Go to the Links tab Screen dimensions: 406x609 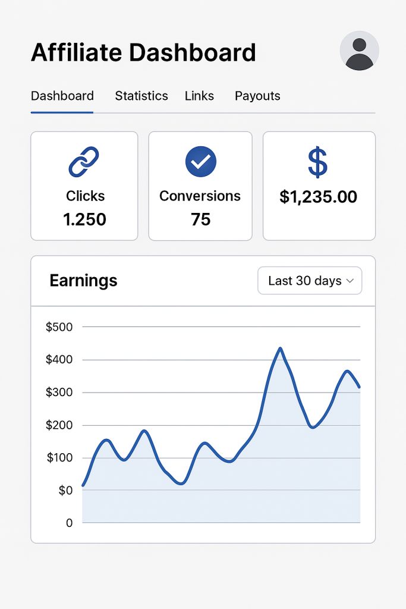pyautogui.click(x=199, y=96)
